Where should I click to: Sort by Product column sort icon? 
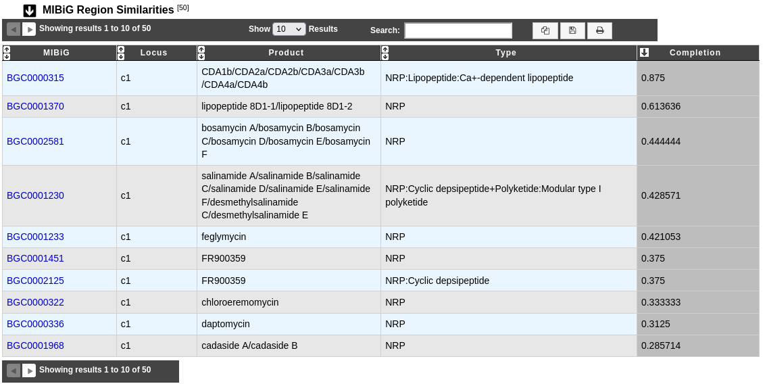point(201,53)
